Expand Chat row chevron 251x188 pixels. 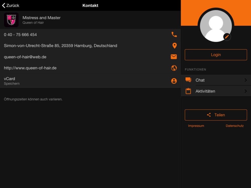coord(246,80)
